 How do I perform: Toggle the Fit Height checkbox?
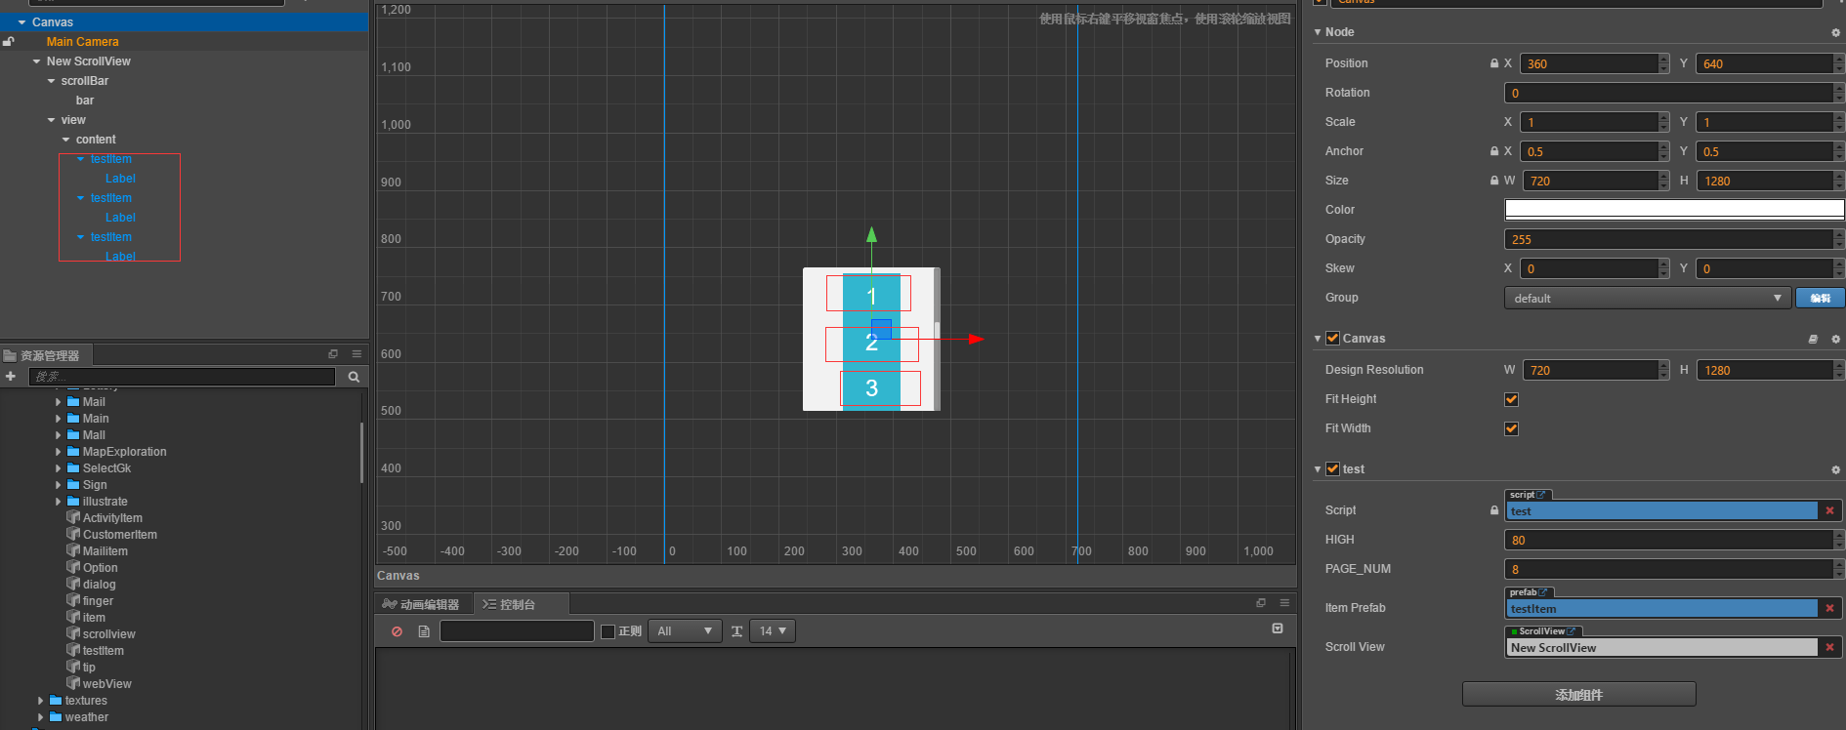pos(1512,399)
